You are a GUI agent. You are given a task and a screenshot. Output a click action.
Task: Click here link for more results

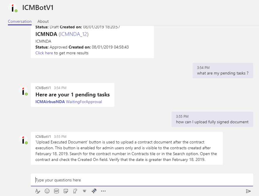click(x=44, y=53)
